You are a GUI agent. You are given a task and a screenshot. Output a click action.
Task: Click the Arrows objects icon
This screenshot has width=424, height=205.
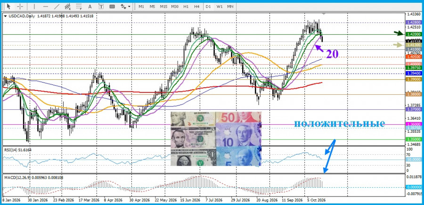[x=123, y=6]
